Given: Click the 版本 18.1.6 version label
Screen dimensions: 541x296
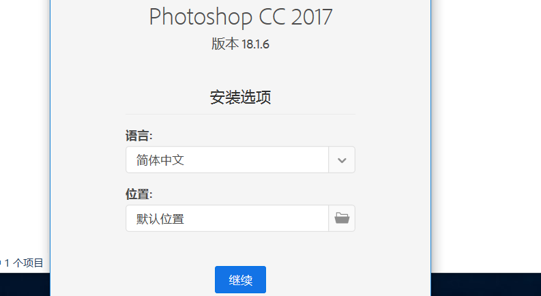Looking at the screenshot, I should tap(240, 44).
